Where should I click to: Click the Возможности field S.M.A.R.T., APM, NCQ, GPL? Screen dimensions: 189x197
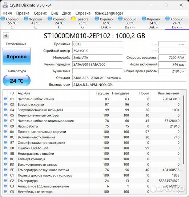(129, 85)
